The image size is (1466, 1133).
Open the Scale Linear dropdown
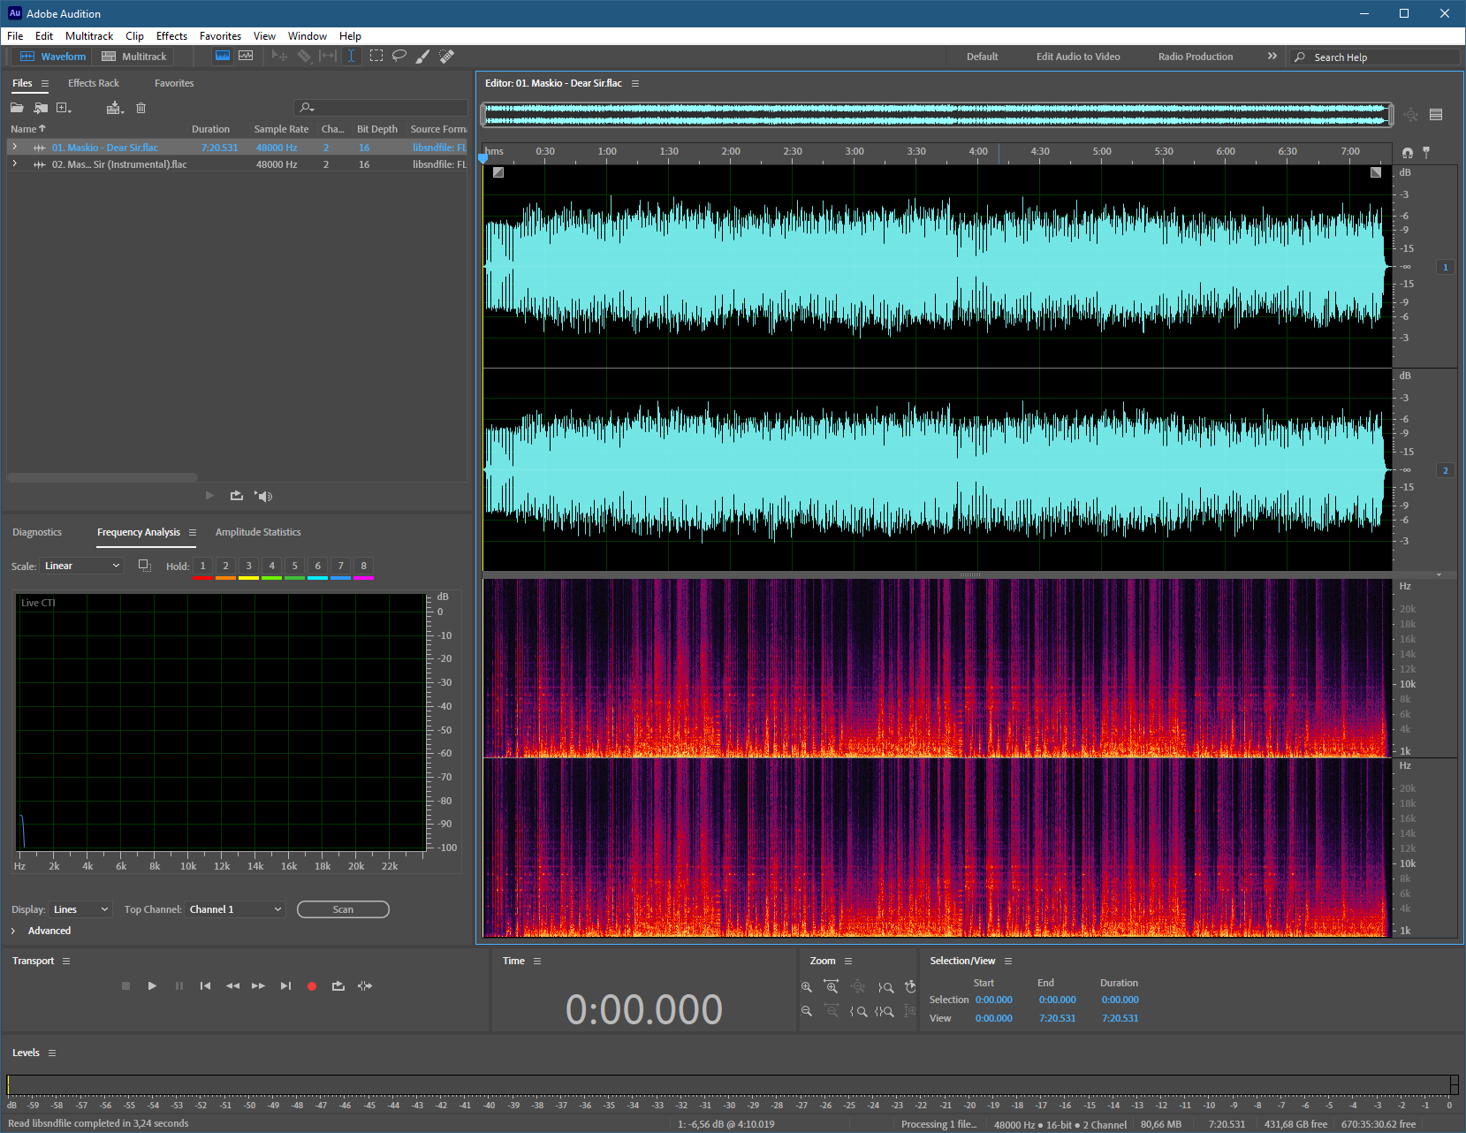tap(82, 566)
